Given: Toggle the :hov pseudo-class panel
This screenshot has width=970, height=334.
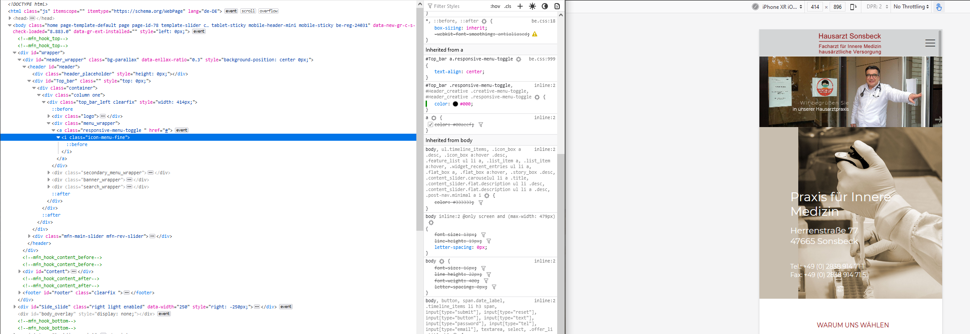Looking at the screenshot, I should (x=495, y=6).
